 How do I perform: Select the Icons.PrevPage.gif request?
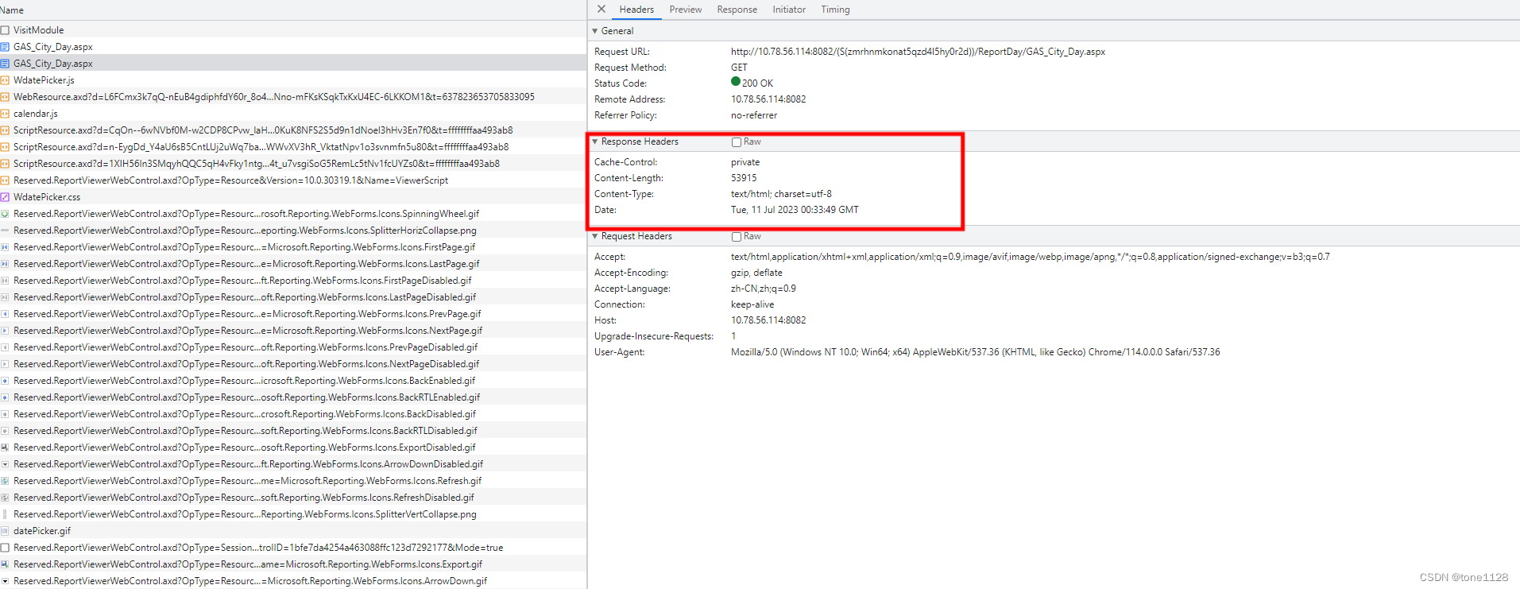click(293, 314)
